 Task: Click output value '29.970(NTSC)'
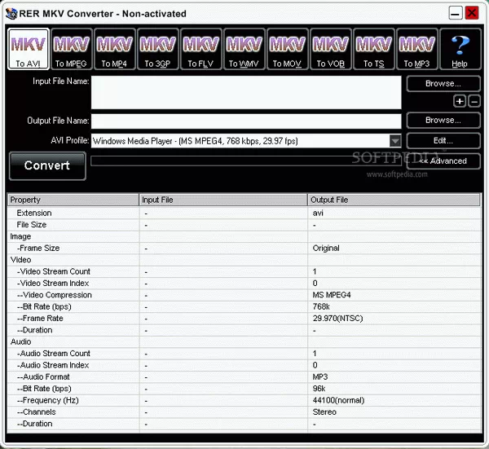coord(337,319)
